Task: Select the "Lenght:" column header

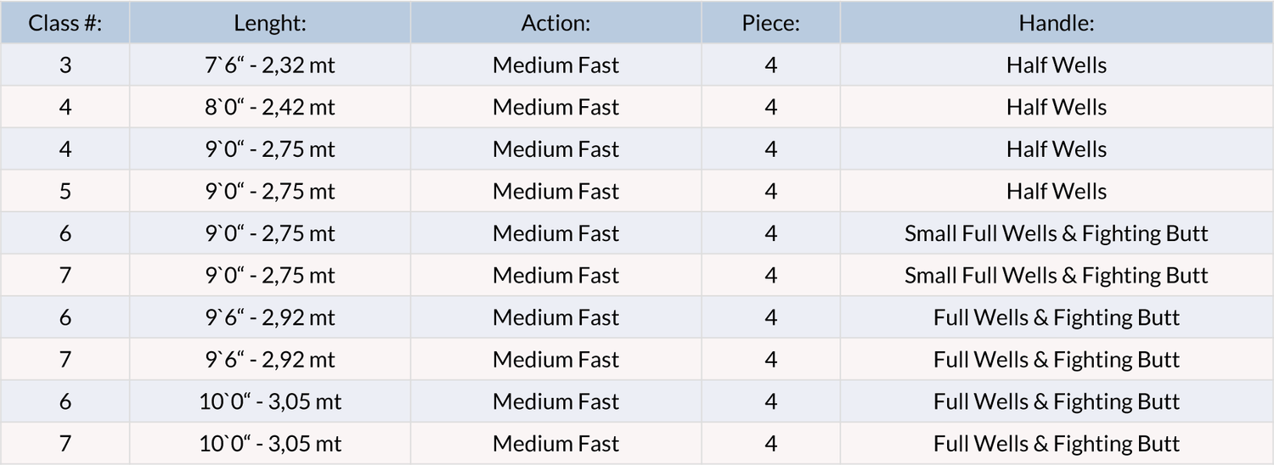Action: pos(270,23)
